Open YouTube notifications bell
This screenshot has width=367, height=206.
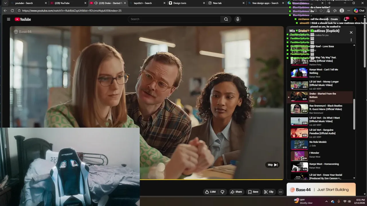point(346,19)
